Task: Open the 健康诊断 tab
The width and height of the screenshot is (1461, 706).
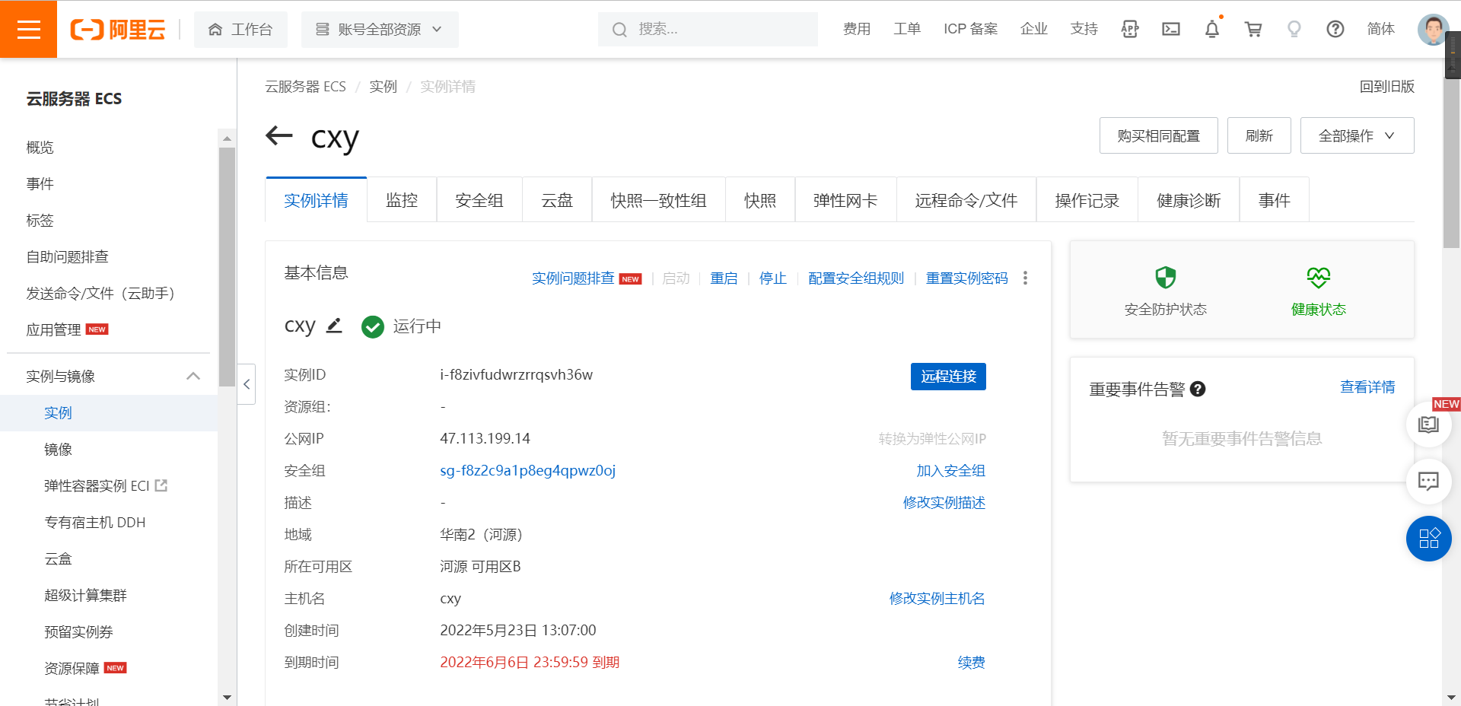Action: 1189,200
